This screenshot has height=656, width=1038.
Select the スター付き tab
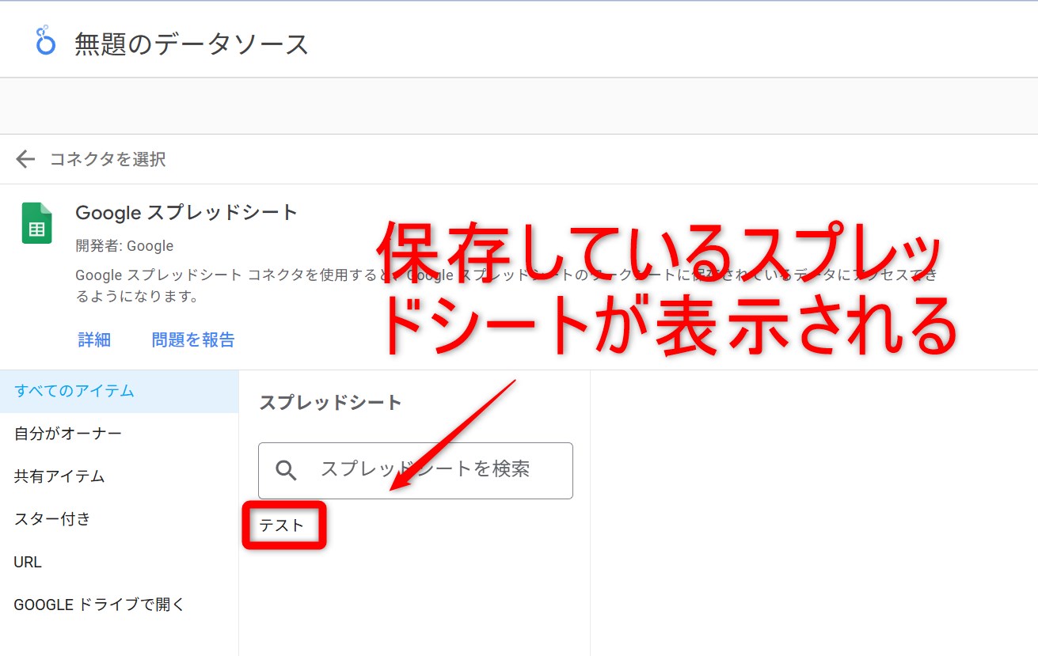(x=119, y=519)
